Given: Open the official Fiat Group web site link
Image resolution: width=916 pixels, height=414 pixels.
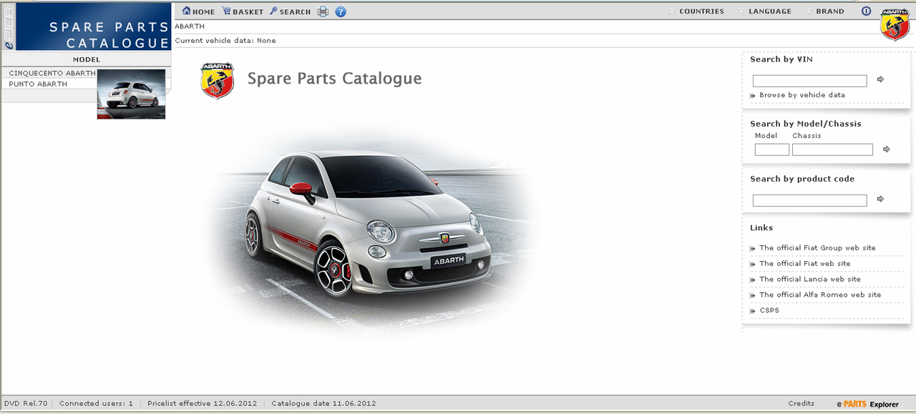Looking at the screenshot, I should pyautogui.click(x=817, y=248).
